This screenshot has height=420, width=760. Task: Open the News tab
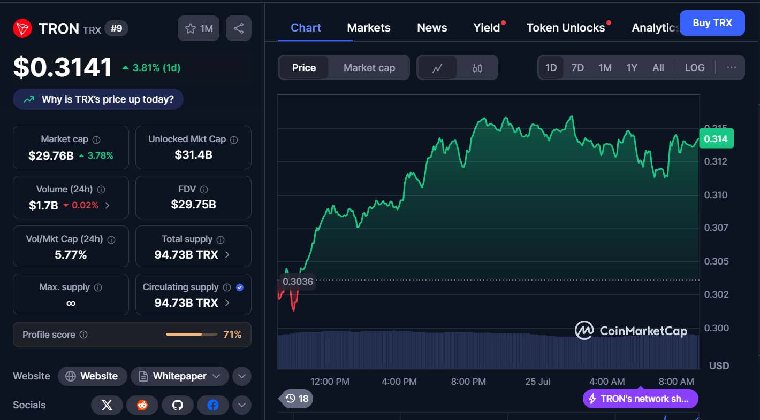pyautogui.click(x=432, y=28)
